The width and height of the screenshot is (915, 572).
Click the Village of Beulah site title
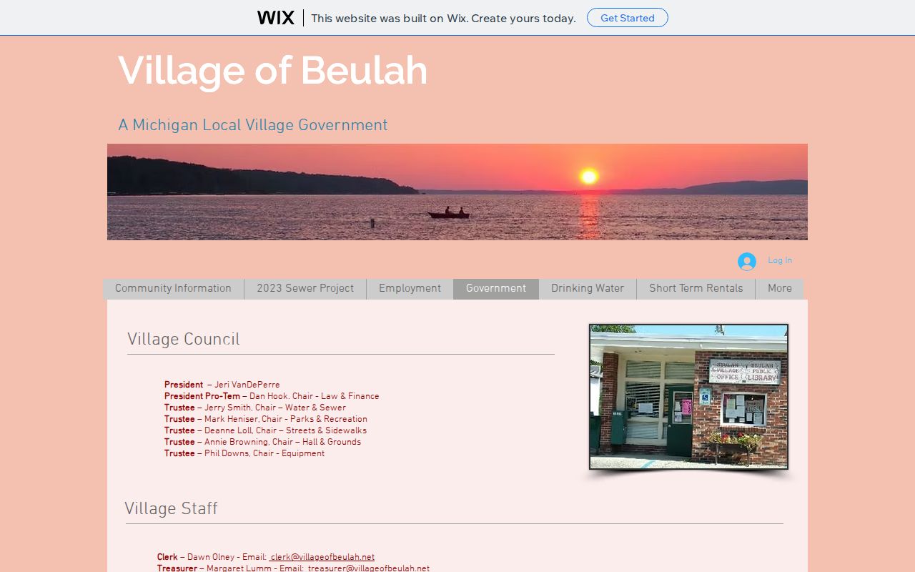[273, 71]
